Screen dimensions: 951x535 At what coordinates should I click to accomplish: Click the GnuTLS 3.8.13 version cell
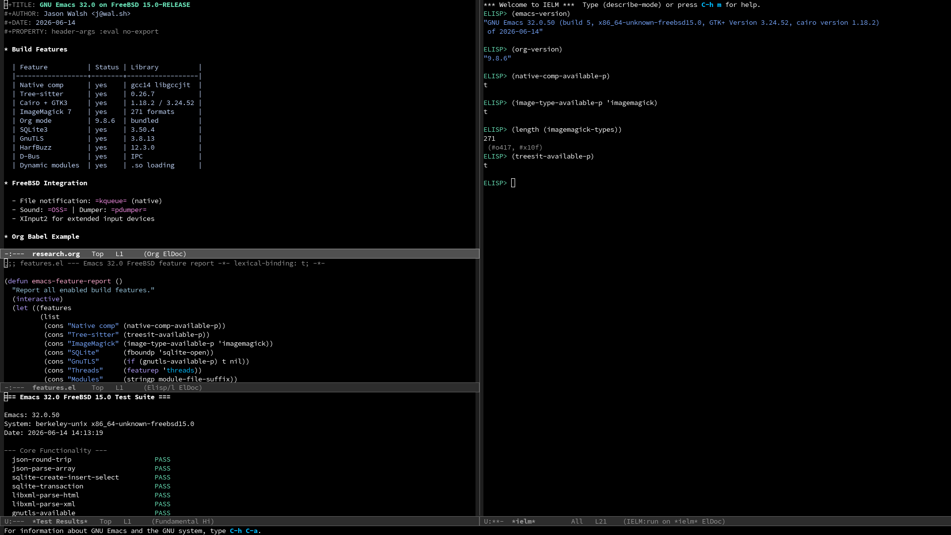pos(143,138)
